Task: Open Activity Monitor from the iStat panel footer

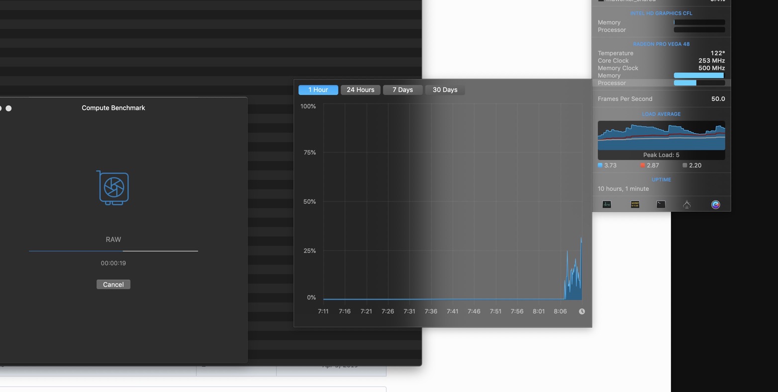Action: click(606, 204)
